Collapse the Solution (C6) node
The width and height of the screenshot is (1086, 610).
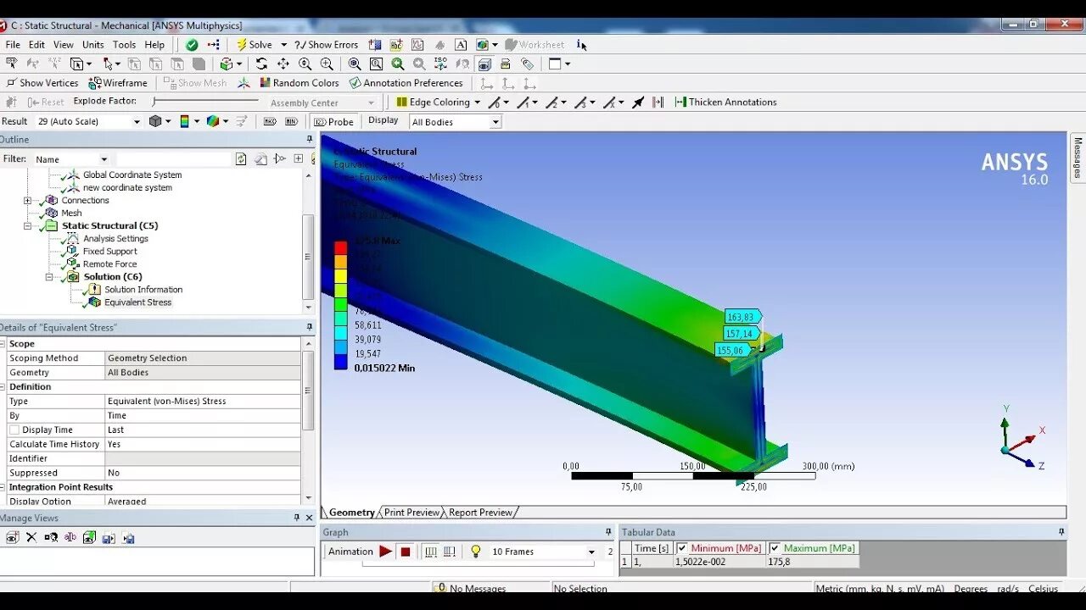(48, 277)
